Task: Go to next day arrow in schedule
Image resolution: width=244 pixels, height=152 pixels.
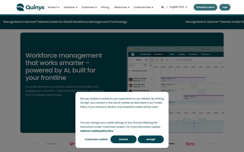Action: pyautogui.click(x=174, y=60)
